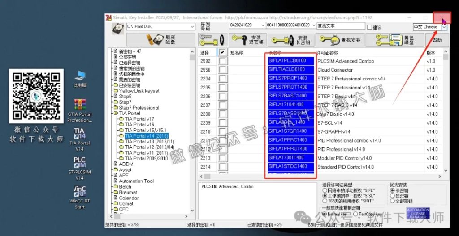
Task: Open Automation License Manager logo button
Action: click(418, 214)
